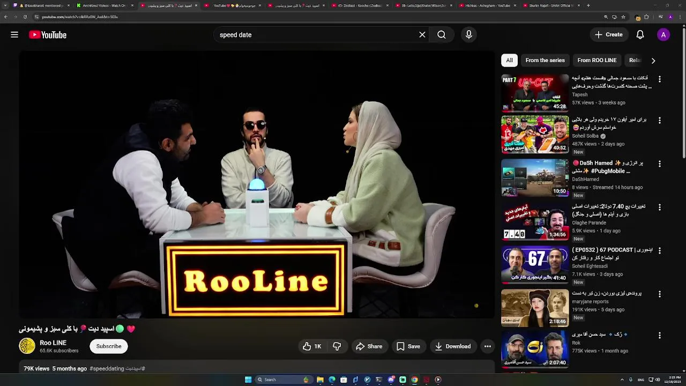Bookmark this page with star icon
The width and height of the screenshot is (686, 386).
pyautogui.click(x=623, y=17)
